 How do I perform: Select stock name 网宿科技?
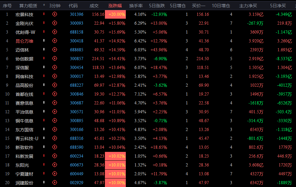coord(24,77)
